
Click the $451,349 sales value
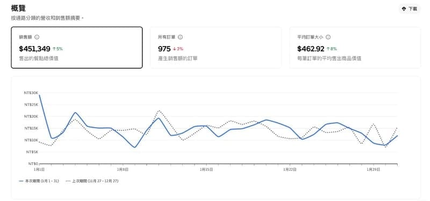[34, 49]
